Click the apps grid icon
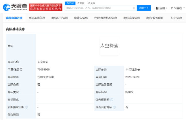Image resolution: width=186 pixels, height=120 pixels. click(x=157, y=8)
